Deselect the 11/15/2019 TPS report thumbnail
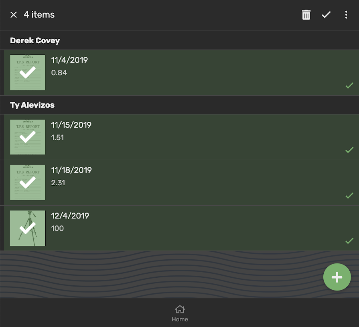Viewport: 359px width, 327px height. pos(28,137)
